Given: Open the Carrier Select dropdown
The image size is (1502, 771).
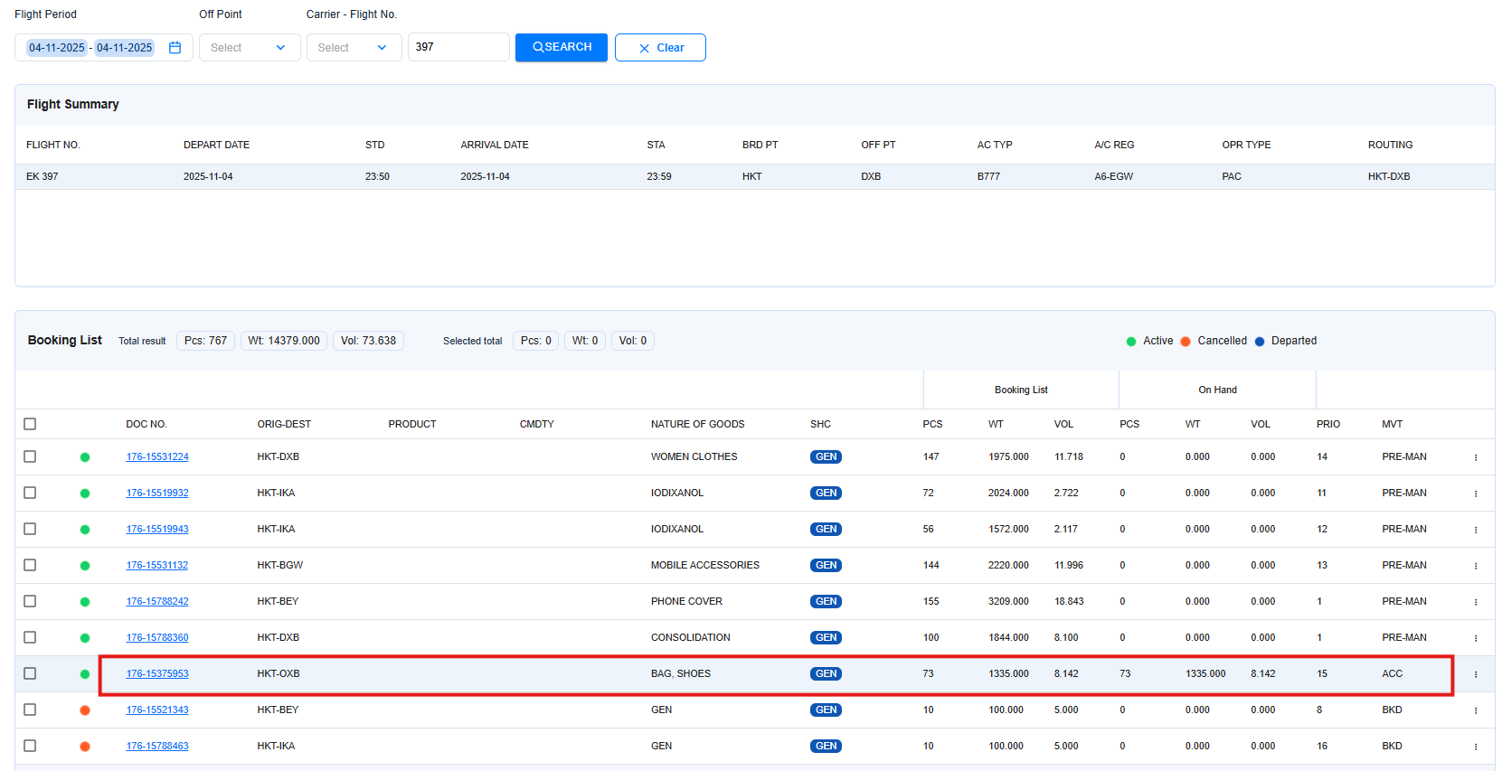Looking at the screenshot, I should click(354, 48).
